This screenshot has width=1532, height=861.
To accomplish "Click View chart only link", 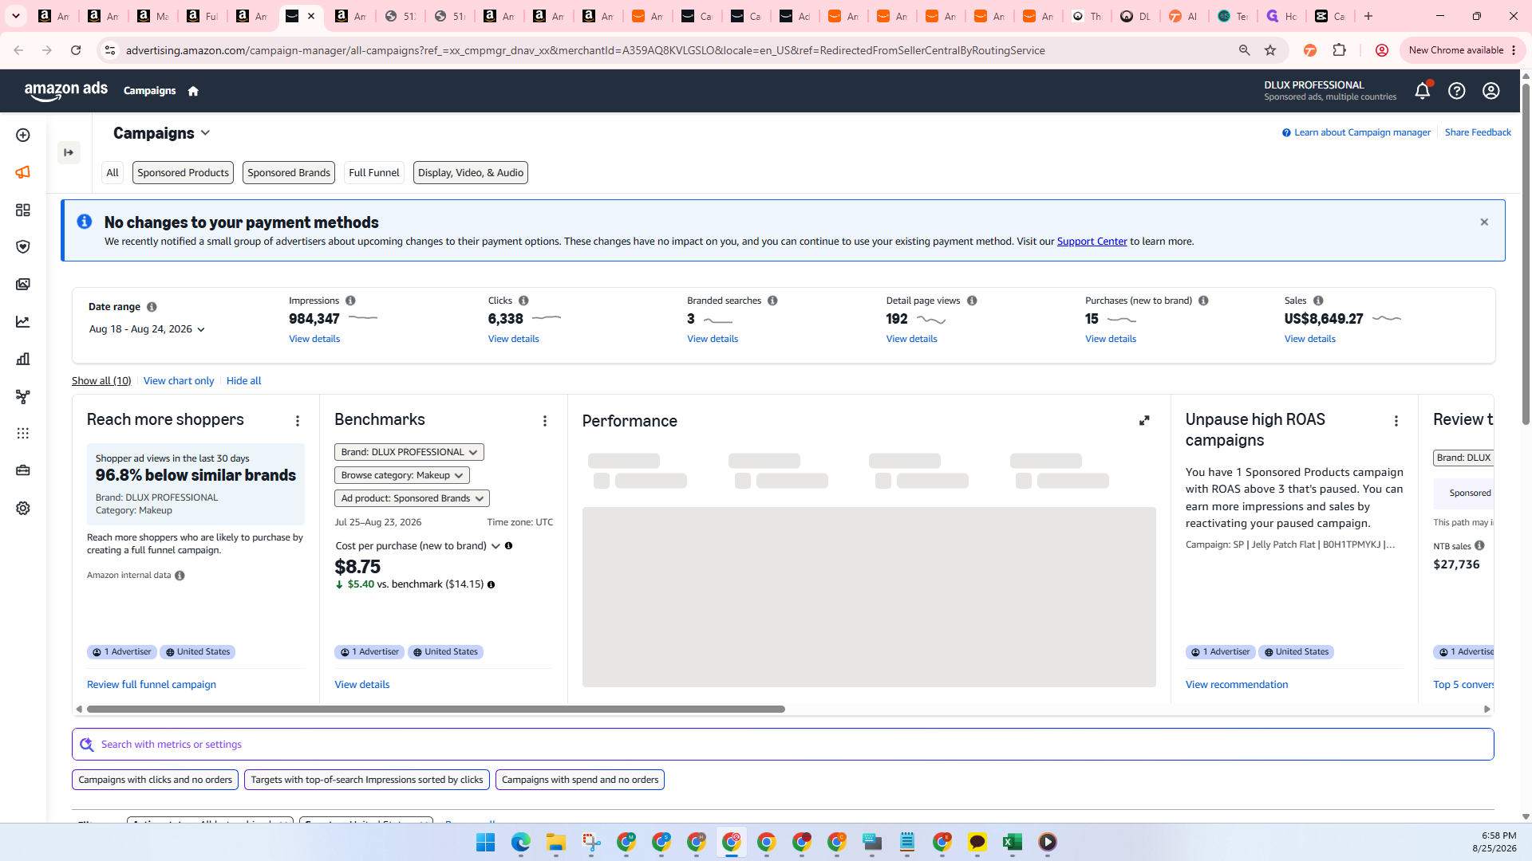I will coord(179,381).
